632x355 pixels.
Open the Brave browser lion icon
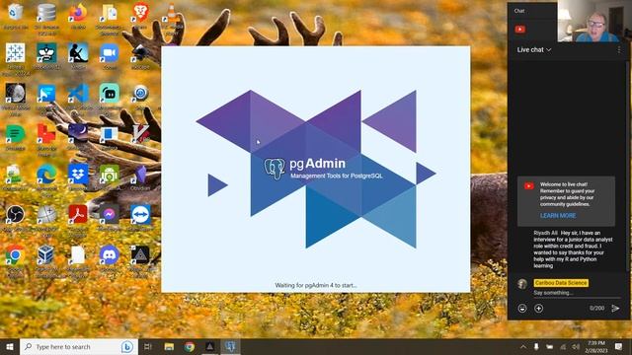[140, 13]
